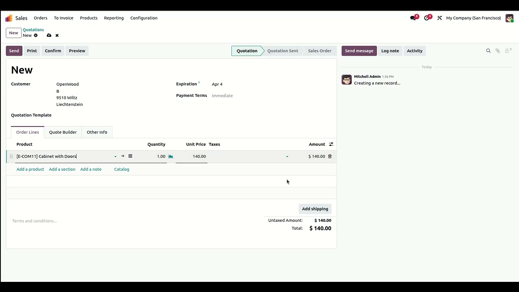
Task: Switch to the Order Lines tab
Action: click(x=28, y=132)
